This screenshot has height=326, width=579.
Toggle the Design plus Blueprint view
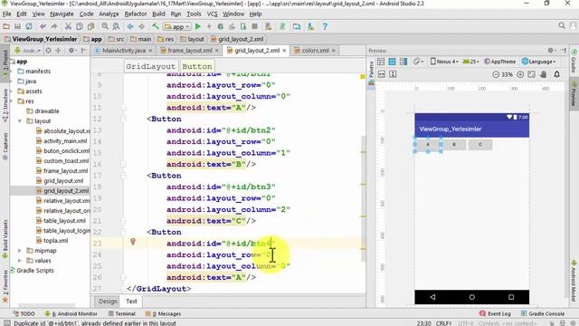(x=403, y=62)
